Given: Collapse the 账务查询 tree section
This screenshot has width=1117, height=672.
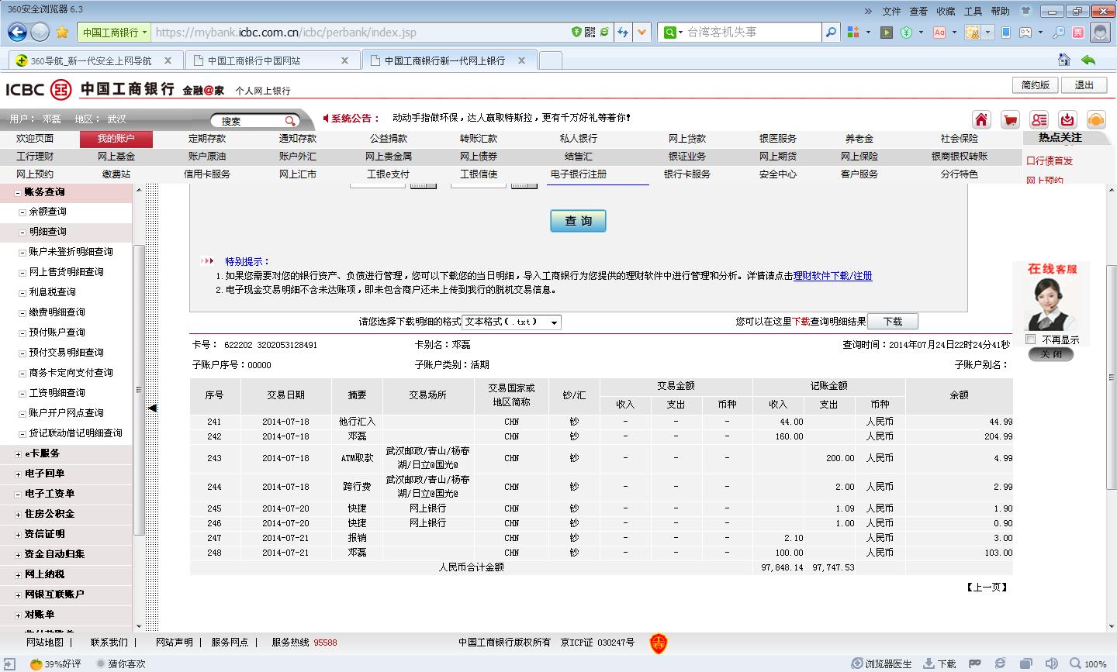Looking at the screenshot, I should coord(19,192).
